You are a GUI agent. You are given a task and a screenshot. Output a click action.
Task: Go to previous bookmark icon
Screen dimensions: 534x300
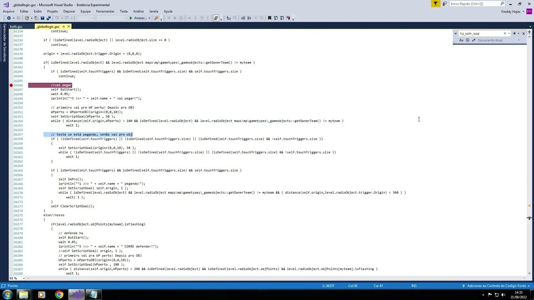coord(276,18)
